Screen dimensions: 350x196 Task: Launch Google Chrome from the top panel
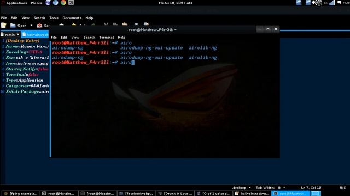[63, 3]
